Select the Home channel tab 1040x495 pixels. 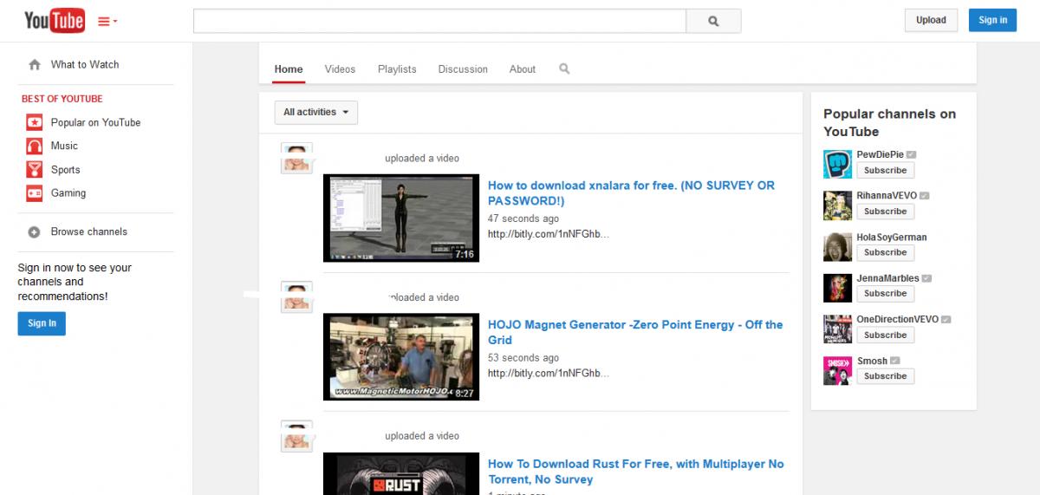click(289, 69)
